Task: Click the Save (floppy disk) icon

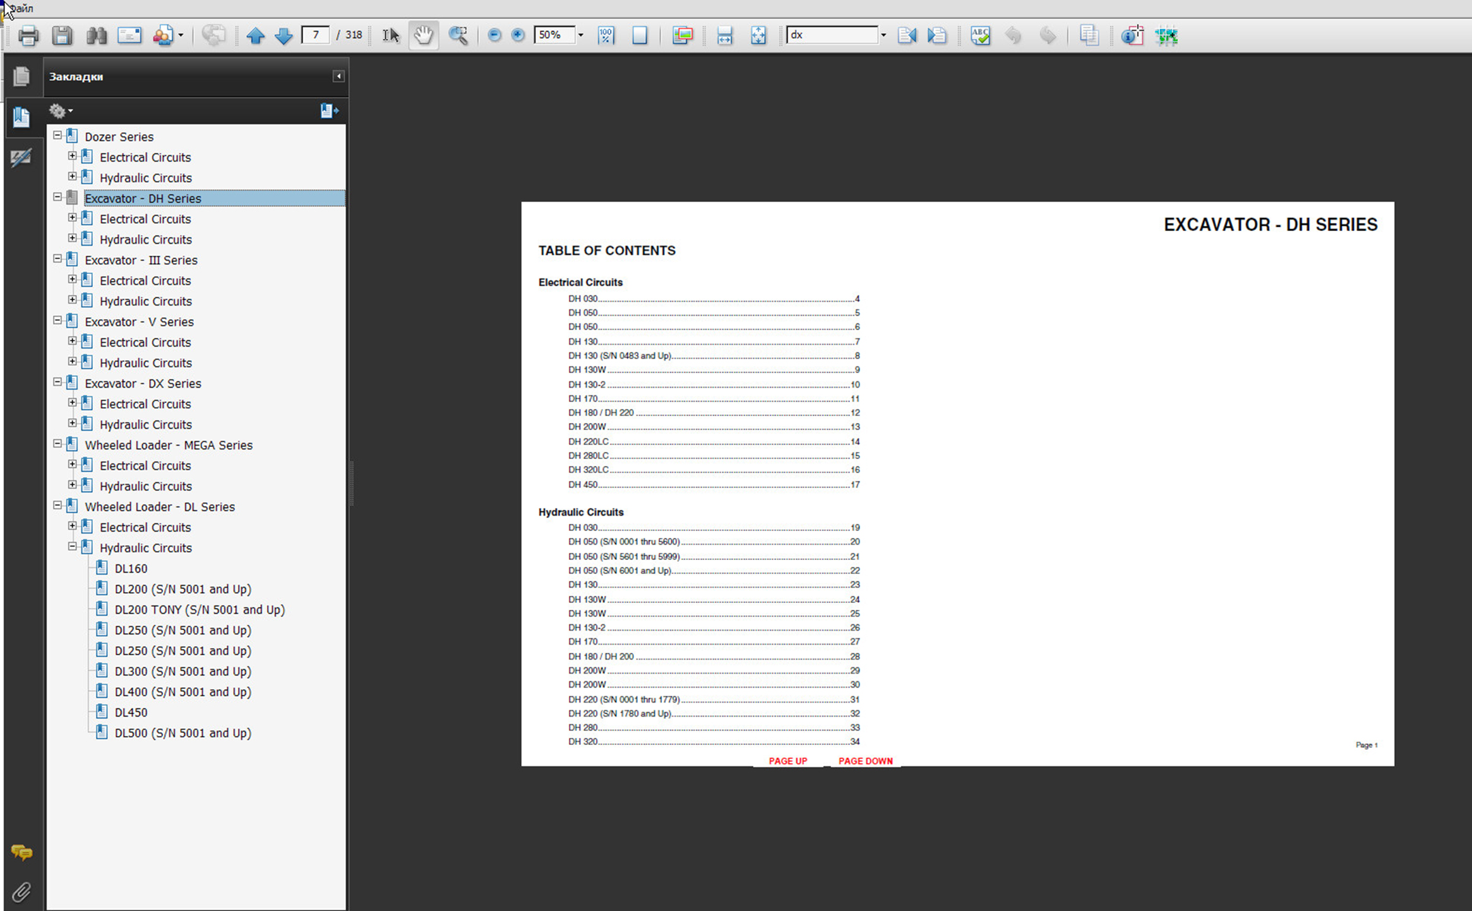Action: point(62,35)
